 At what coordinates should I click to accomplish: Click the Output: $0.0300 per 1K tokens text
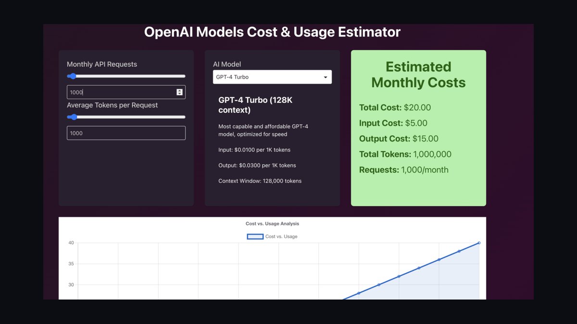pyautogui.click(x=257, y=165)
